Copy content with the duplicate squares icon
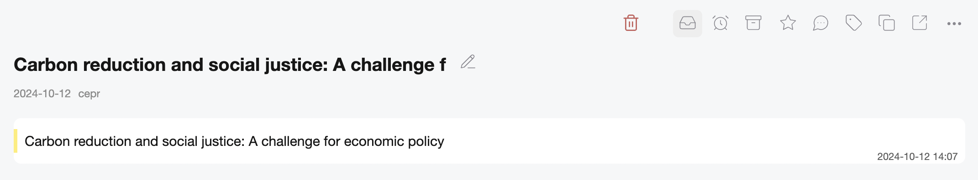This screenshot has width=978, height=180. 886,23
